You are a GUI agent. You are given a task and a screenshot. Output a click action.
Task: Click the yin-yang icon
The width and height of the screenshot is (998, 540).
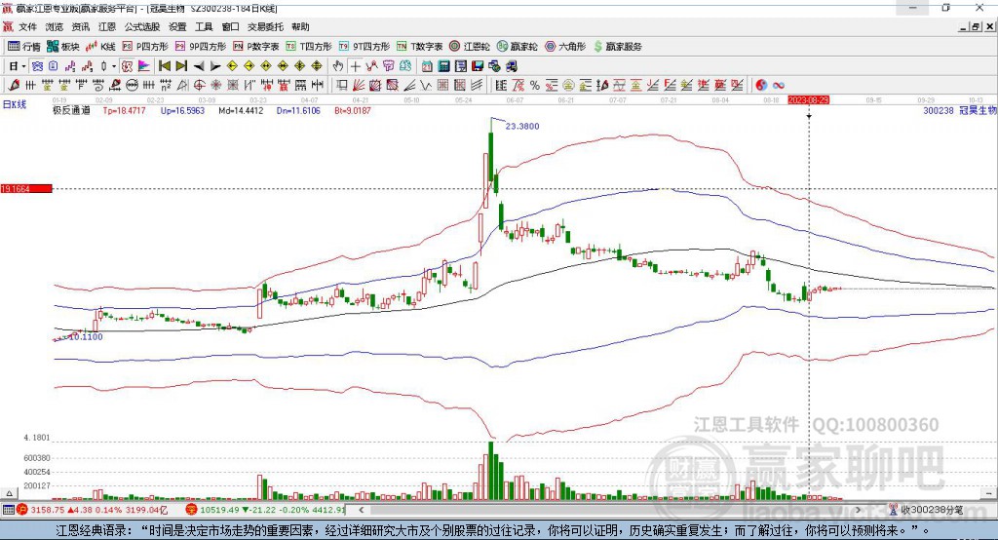click(761, 85)
